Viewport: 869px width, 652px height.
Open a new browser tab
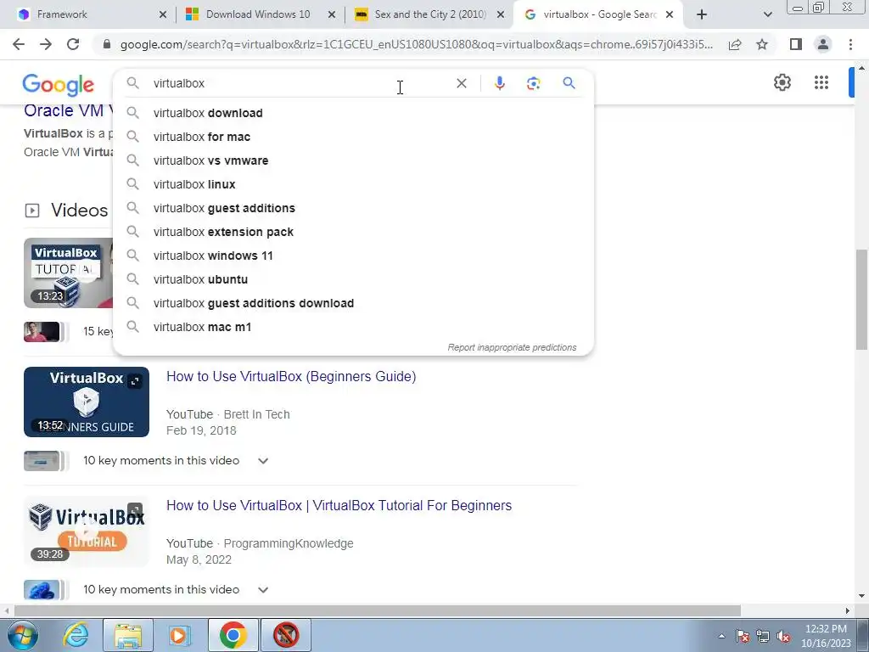pyautogui.click(x=702, y=14)
